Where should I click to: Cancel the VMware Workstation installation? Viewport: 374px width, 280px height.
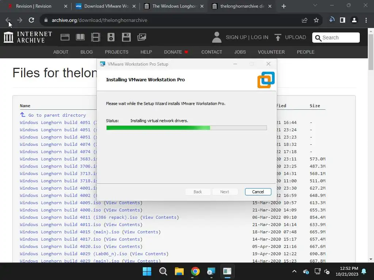[258, 192]
